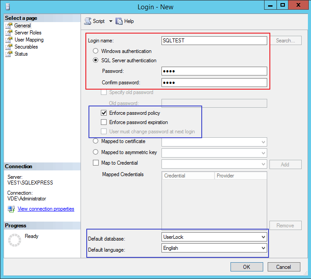The height and width of the screenshot is (279, 311).
Task: Select Mapped to certificate radio button
Action: (96, 141)
